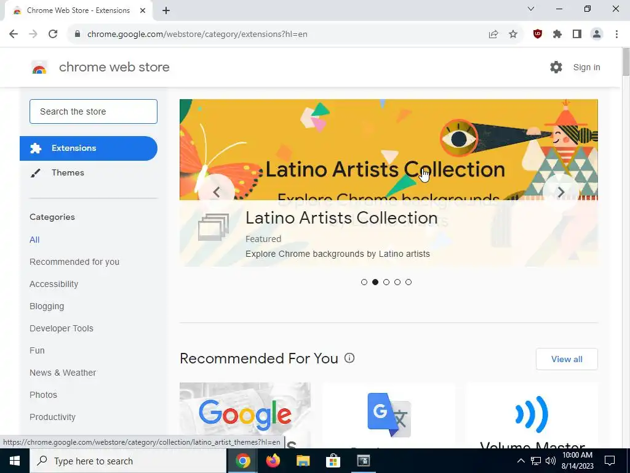The width and height of the screenshot is (630, 473).
Task: Select the third carousel dot
Action: (x=386, y=282)
